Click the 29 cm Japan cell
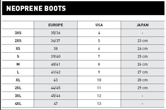This screenshot has width=166, height=110. point(143,88)
